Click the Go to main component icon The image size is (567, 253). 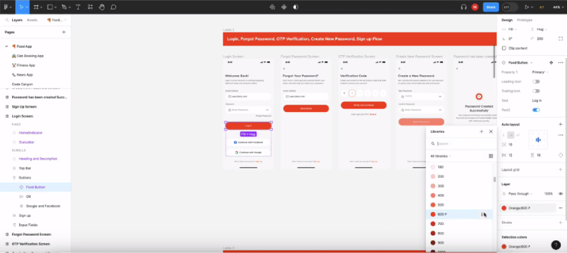click(x=551, y=62)
